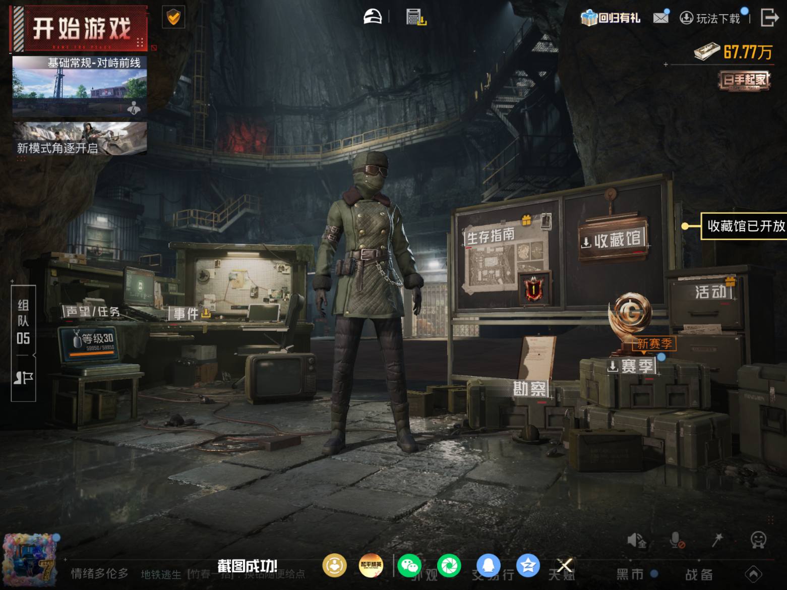Share screenshot to QQ

(488, 566)
